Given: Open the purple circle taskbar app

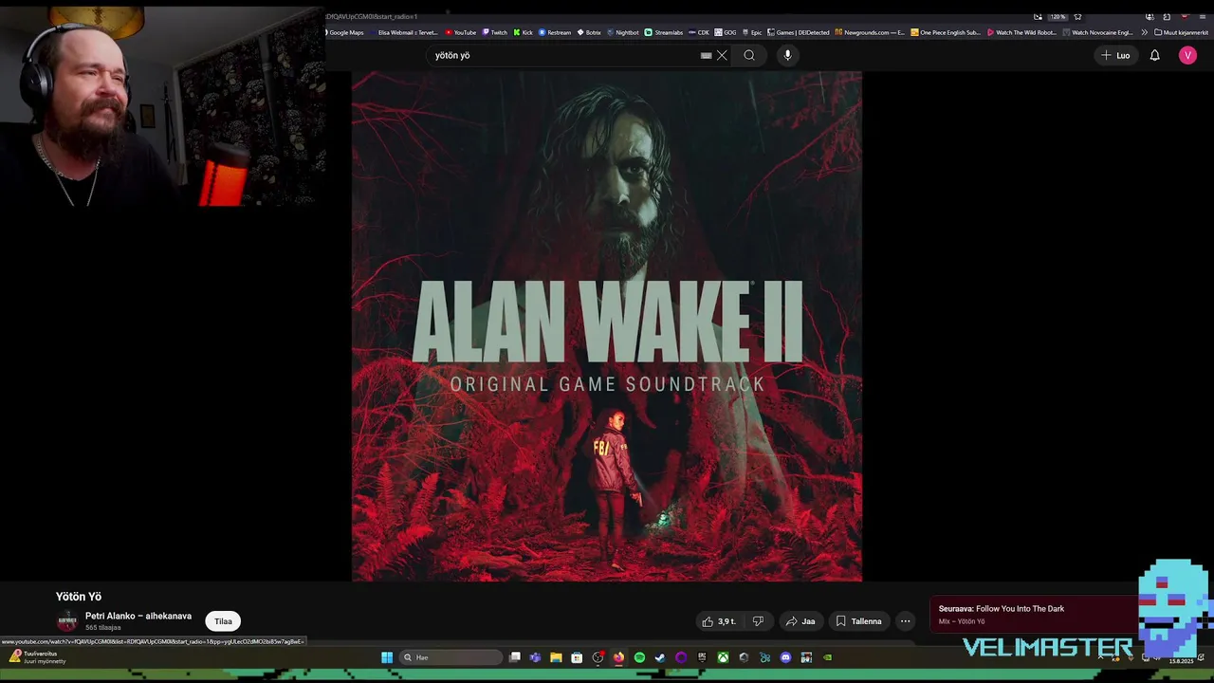Looking at the screenshot, I should 681,657.
